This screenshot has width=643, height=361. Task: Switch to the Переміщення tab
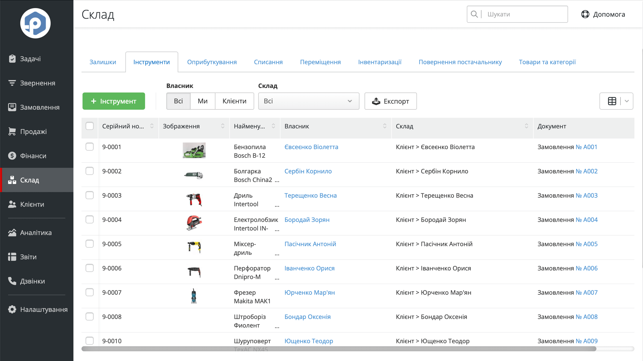[320, 62]
